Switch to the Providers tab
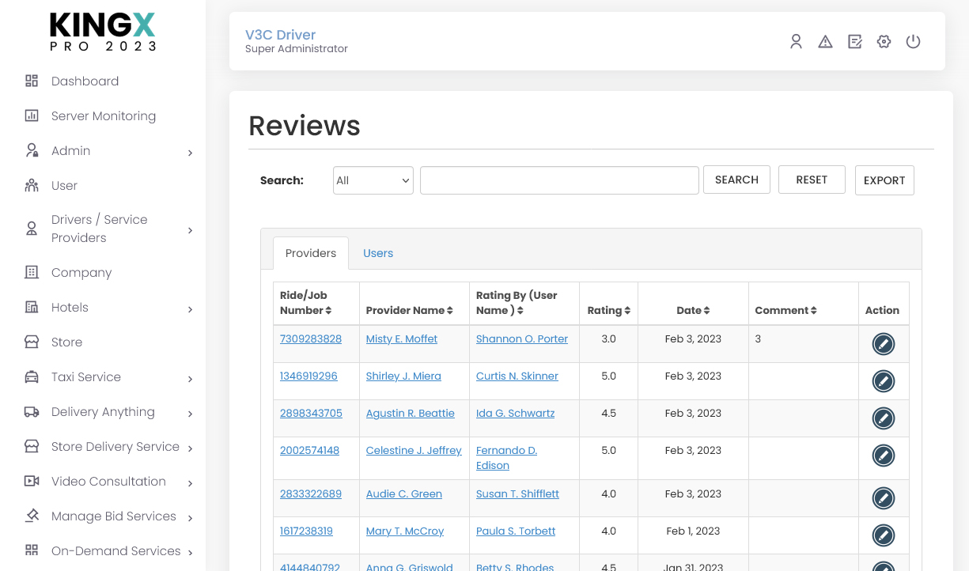969x571 pixels. (x=311, y=253)
